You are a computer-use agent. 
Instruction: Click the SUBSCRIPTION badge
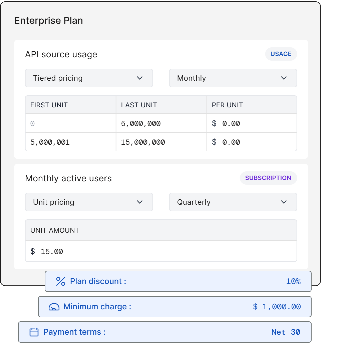pos(268,178)
